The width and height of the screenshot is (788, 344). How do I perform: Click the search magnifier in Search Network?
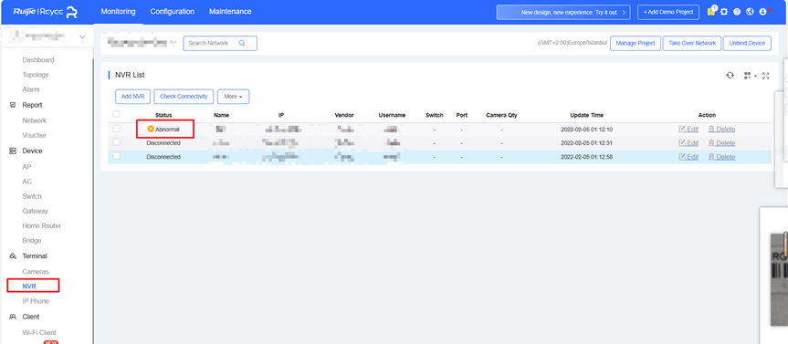click(x=242, y=43)
